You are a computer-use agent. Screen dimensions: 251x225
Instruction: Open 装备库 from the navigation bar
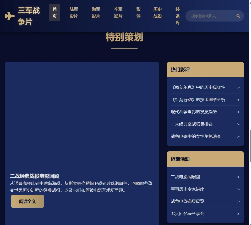point(178,16)
